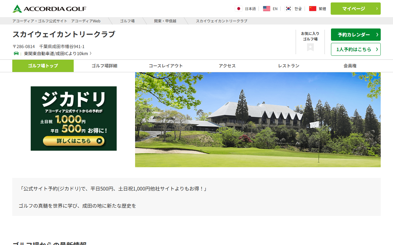Image resolution: width=393 pixels, height=245 pixels.
Task: Click the green car access icon
Action: (x=16, y=54)
